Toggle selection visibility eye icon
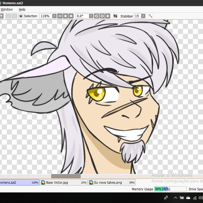Viewport: 203px width, 203px height. coord(21,16)
